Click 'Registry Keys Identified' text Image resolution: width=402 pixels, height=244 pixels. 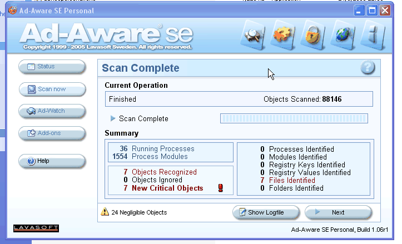click(x=307, y=165)
